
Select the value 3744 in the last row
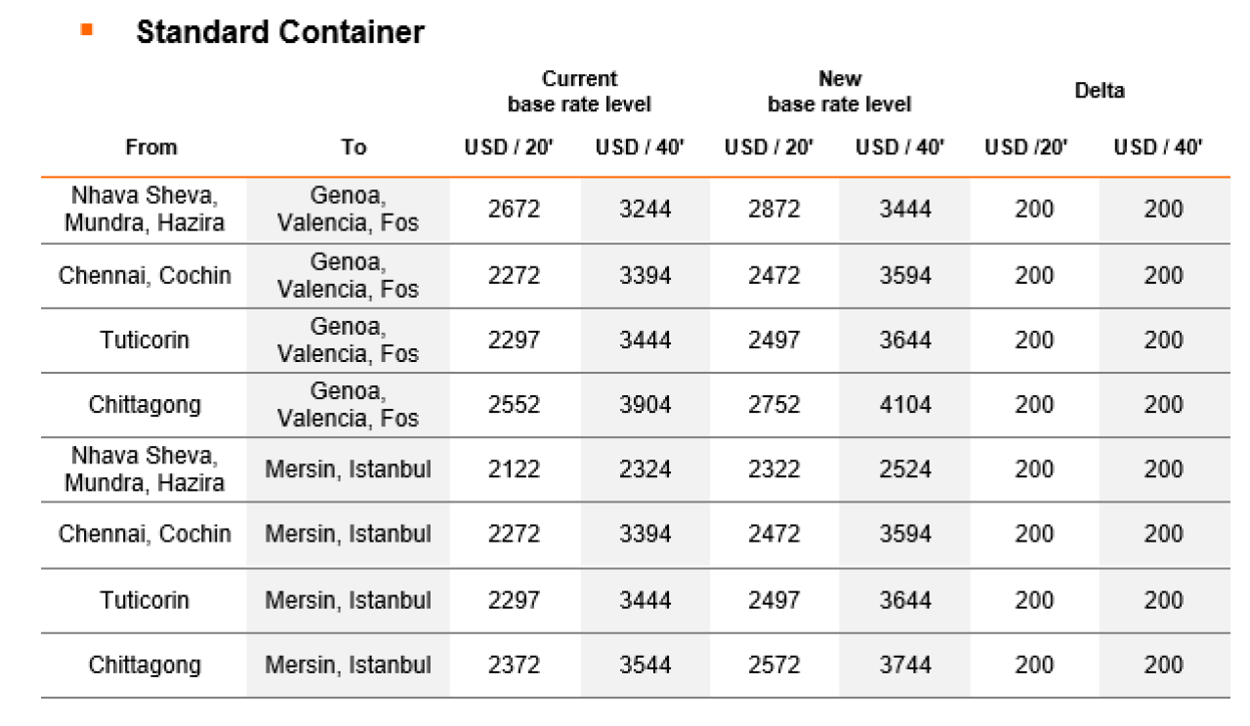905,665
